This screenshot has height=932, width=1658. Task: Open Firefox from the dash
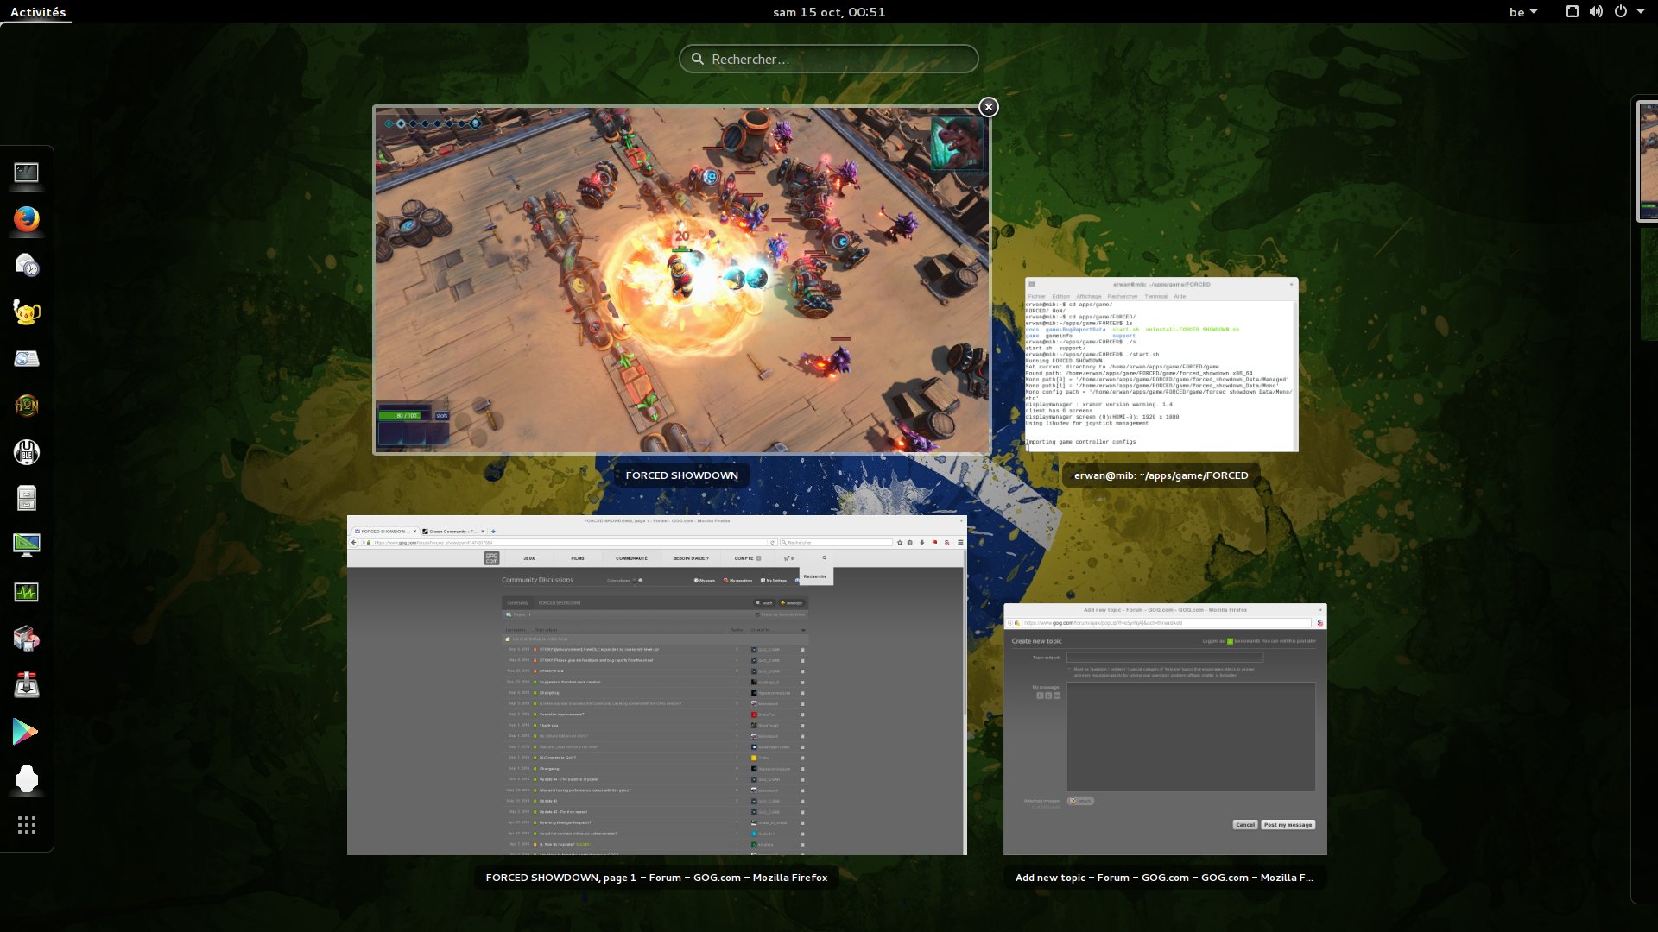tap(27, 219)
